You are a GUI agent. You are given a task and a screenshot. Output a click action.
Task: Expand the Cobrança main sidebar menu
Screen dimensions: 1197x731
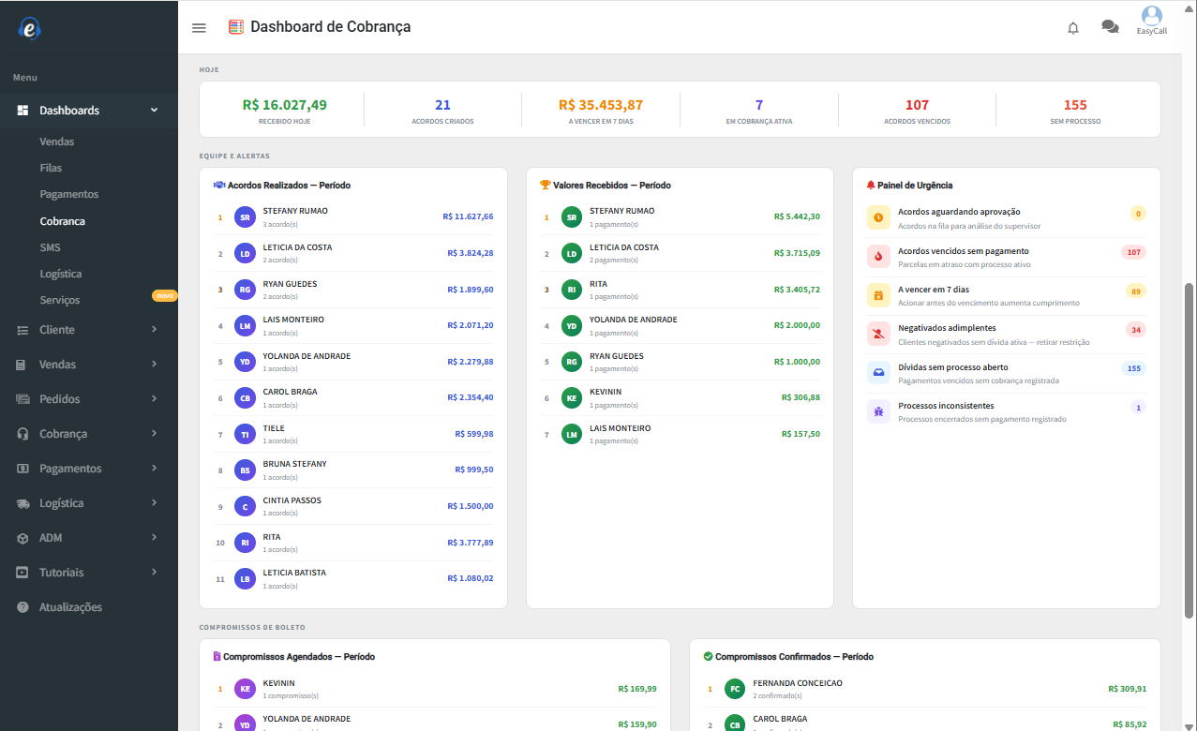pyautogui.click(x=89, y=434)
